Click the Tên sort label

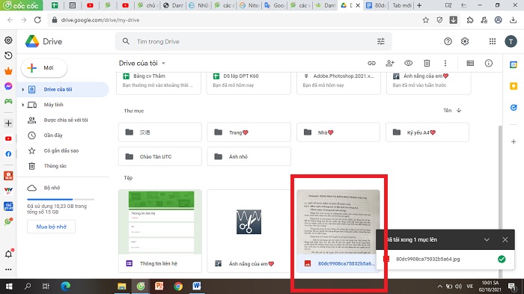pos(447,110)
